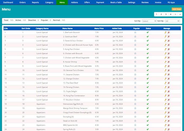Screen dimensions: 184x131
Task: Open Book a Table tab
Action: coord(116,2)
